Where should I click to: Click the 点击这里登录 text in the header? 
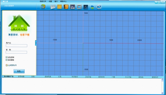click(x=9, y=6)
